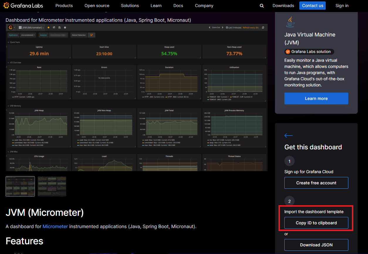Click the 'Java Virtual Machine (JVM)' title
The image size is (368, 254).
[310, 39]
